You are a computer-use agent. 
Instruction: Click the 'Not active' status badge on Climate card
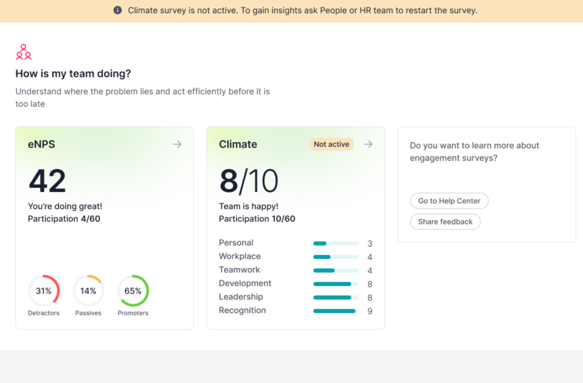331,144
